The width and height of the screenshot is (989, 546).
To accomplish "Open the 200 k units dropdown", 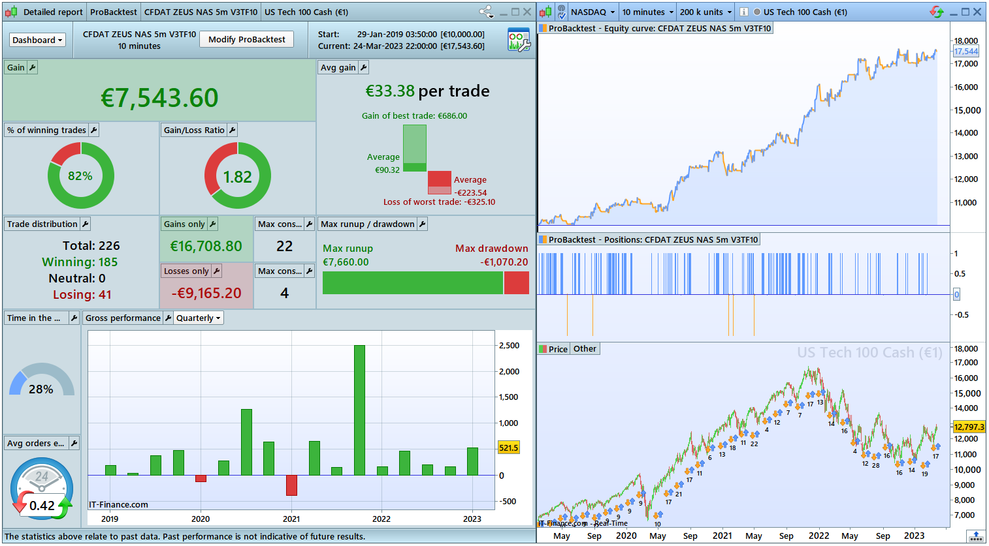I will click(x=705, y=12).
